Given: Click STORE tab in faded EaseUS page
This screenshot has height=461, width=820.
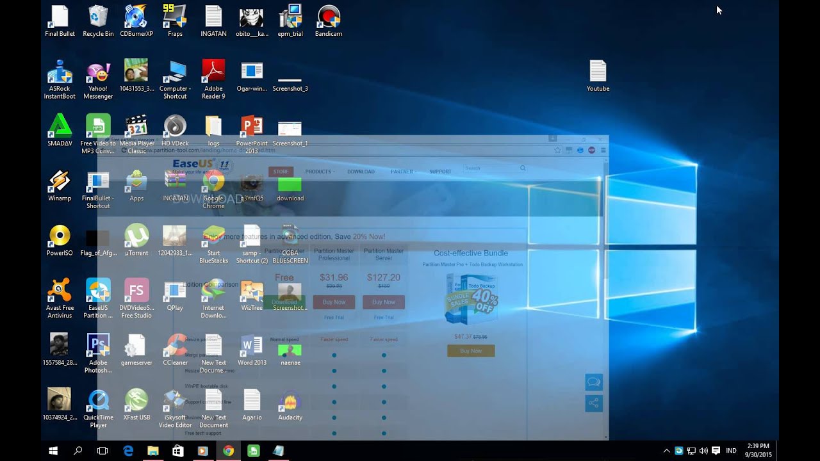Looking at the screenshot, I should coord(281,172).
